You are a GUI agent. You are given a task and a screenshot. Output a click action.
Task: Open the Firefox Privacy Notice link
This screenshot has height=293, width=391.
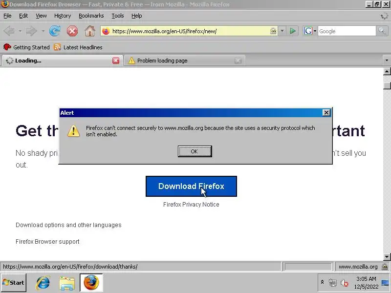pyautogui.click(x=191, y=205)
